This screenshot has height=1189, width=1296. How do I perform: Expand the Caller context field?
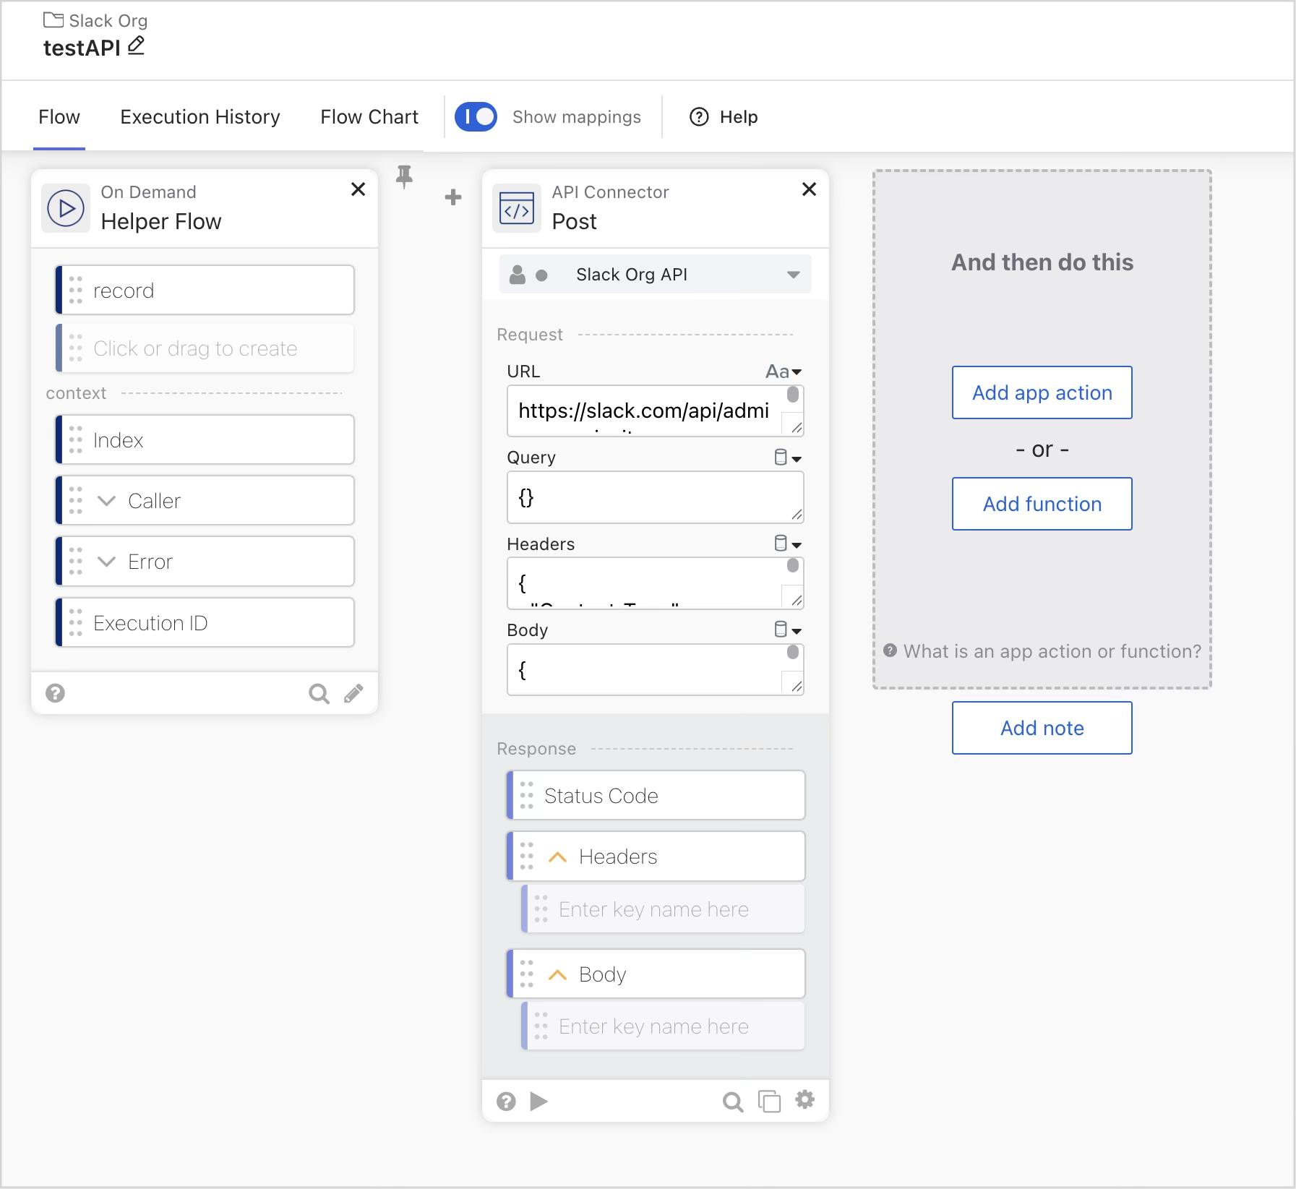(x=106, y=499)
